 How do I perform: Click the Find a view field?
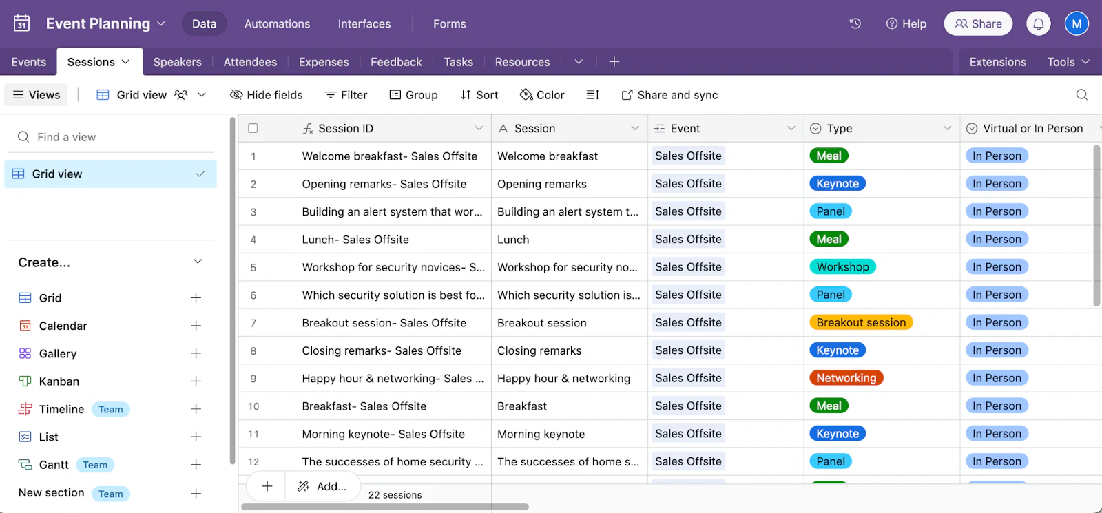pos(110,137)
